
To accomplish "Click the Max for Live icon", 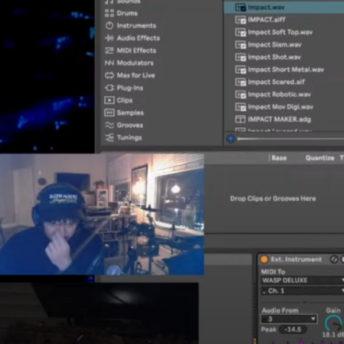I will tap(110, 76).
